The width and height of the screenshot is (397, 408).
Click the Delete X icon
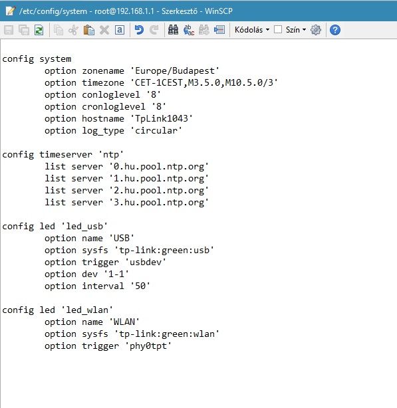tap(104, 30)
